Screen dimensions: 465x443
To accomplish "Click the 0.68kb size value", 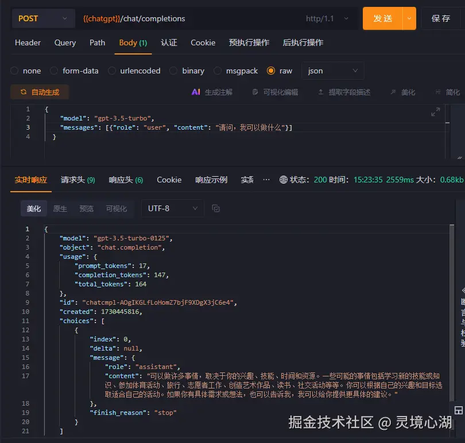I will pos(452,180).
